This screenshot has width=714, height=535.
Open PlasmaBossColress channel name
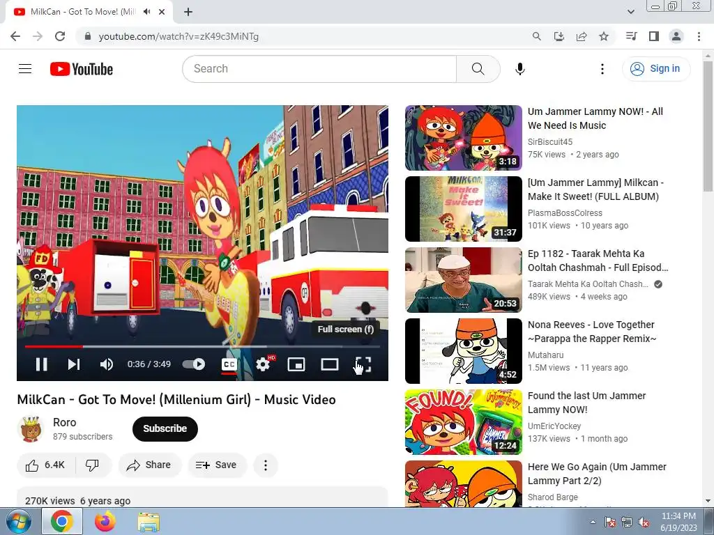[x=565, y=213]
